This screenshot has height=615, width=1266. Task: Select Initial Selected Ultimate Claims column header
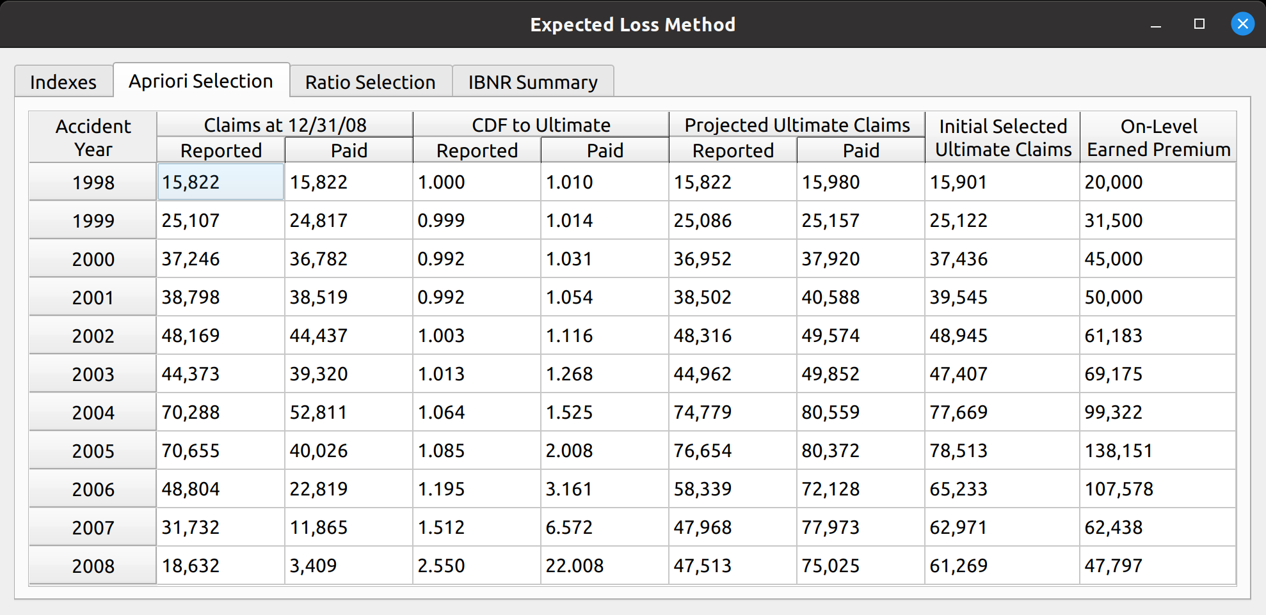point(1002,137)
